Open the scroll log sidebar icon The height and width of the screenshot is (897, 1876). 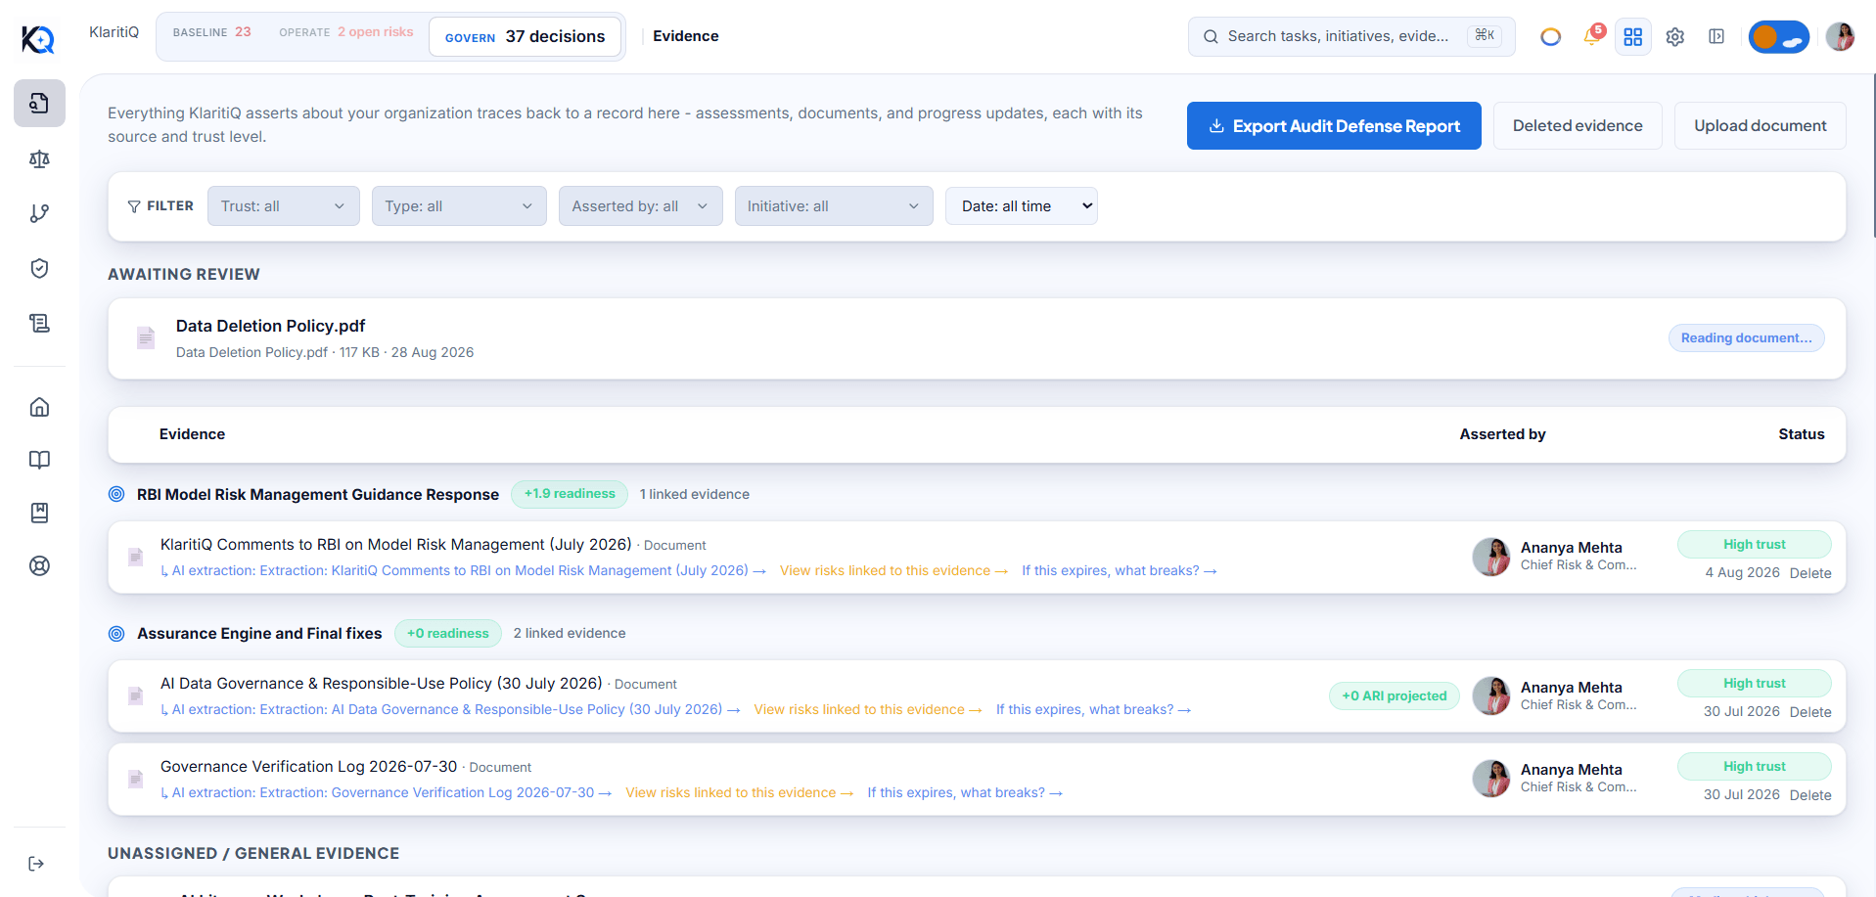coord(39,323)
